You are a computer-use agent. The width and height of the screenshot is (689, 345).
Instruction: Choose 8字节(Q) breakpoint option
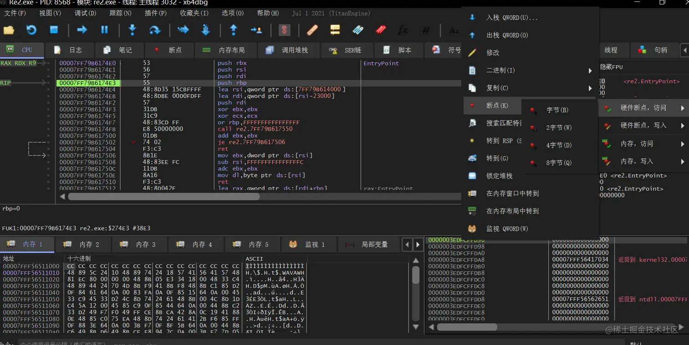pos(560,163)
